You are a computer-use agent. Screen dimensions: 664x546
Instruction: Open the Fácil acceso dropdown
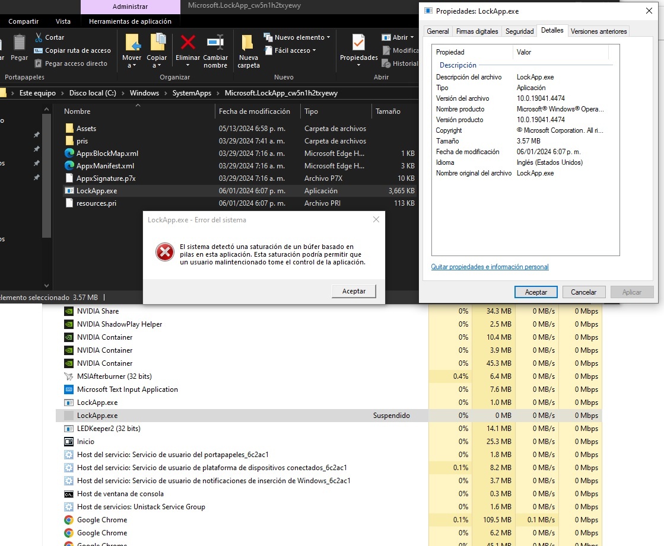[x=291, y=50]
